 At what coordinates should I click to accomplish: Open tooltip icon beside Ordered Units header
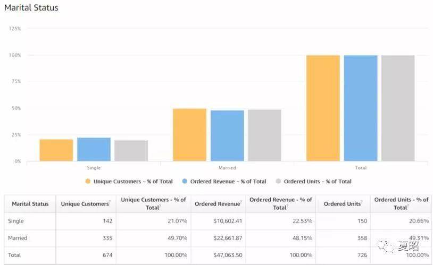click(x=362, y=202)
